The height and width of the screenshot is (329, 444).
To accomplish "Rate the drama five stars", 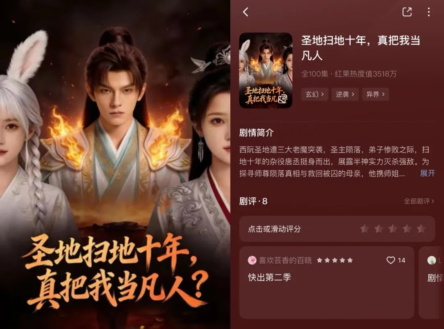I will pos(421,228).
